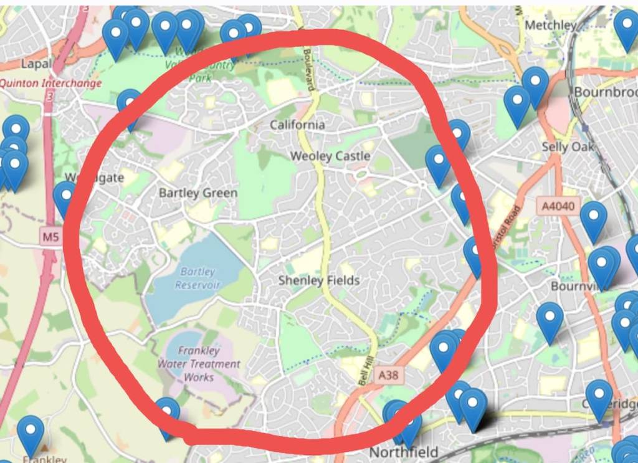Viewport: 638px width, 463px height.
Task: Select the pin just left of Wollgate label
Action: point(65,200)
